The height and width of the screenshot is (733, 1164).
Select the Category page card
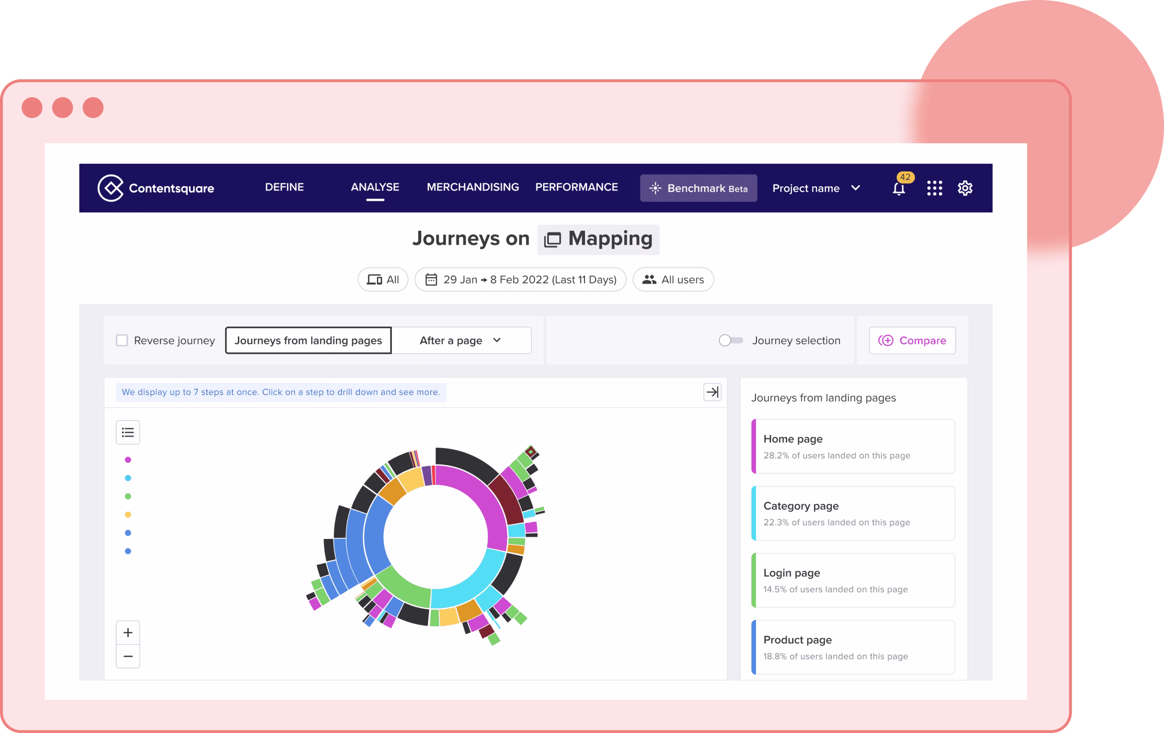tap(853, 513)
